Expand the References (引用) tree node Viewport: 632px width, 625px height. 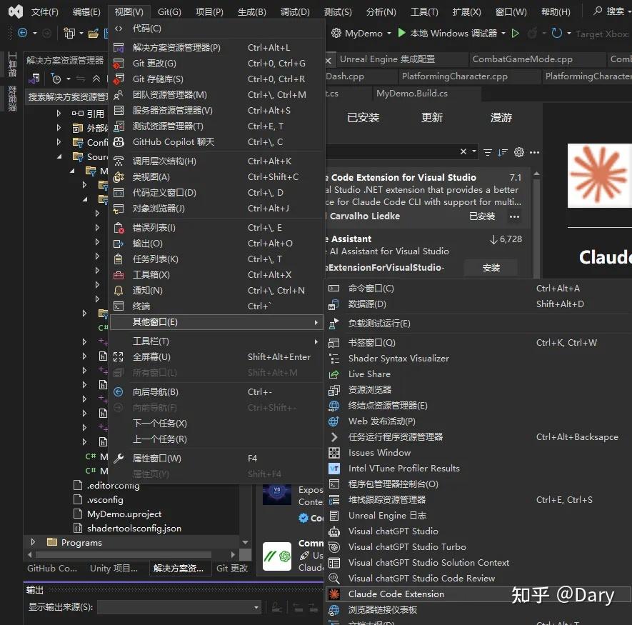[59, 114]
